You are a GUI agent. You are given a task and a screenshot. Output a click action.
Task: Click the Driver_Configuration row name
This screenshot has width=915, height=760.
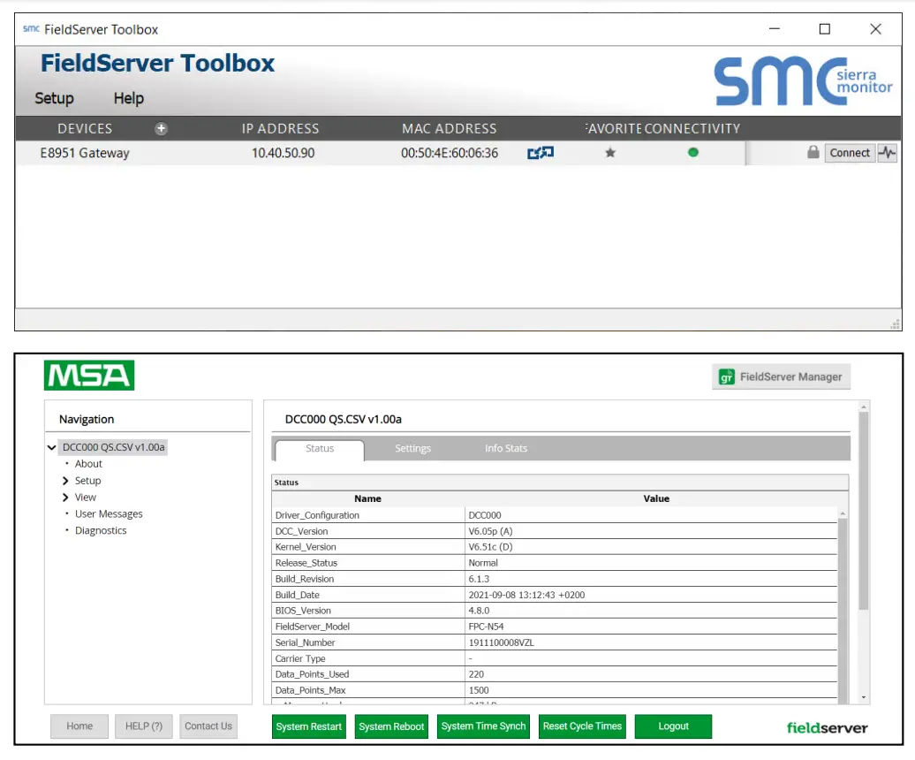[x=317, y=515]
